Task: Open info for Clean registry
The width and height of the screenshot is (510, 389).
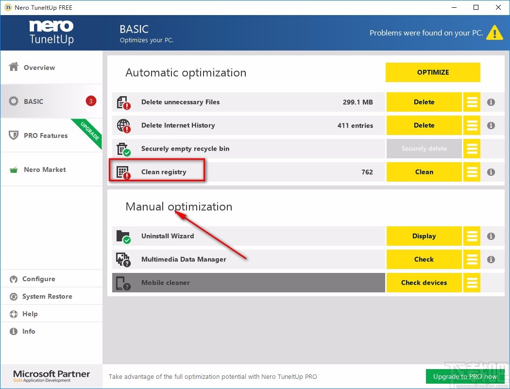Action: 491,172
